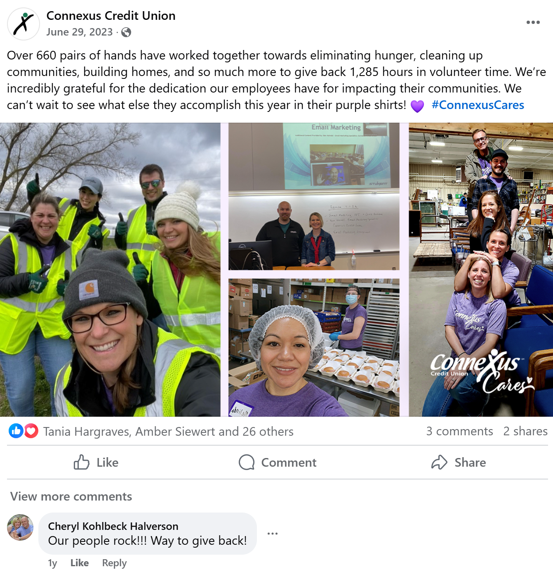Image resolution: width=553 pixels, height=572 pixels.
Task: Reply to Cheryl's comment
Action: point(114,563)
